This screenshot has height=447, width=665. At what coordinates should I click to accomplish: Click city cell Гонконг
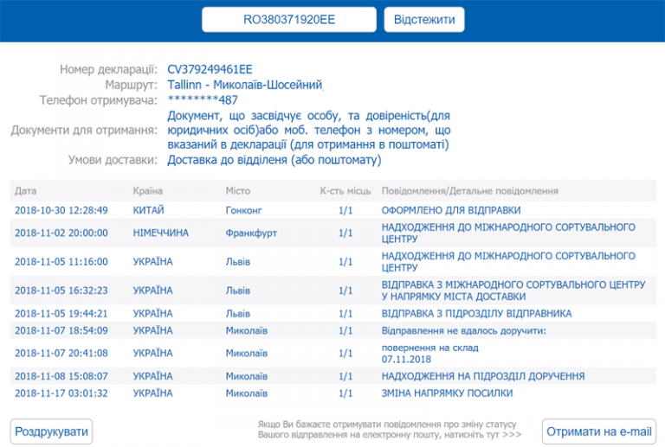[x=244, y=210]
